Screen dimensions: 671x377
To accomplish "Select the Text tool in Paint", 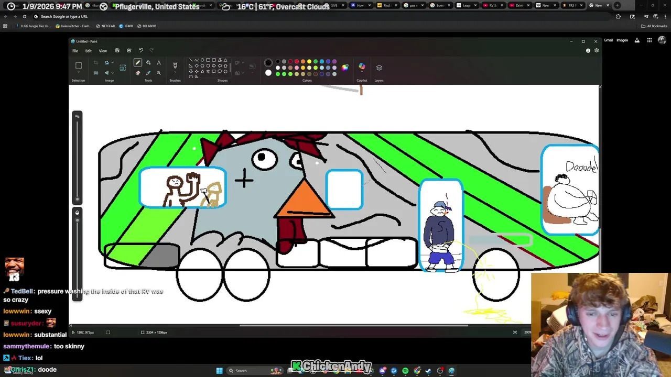I will click(x=159, y=63).
